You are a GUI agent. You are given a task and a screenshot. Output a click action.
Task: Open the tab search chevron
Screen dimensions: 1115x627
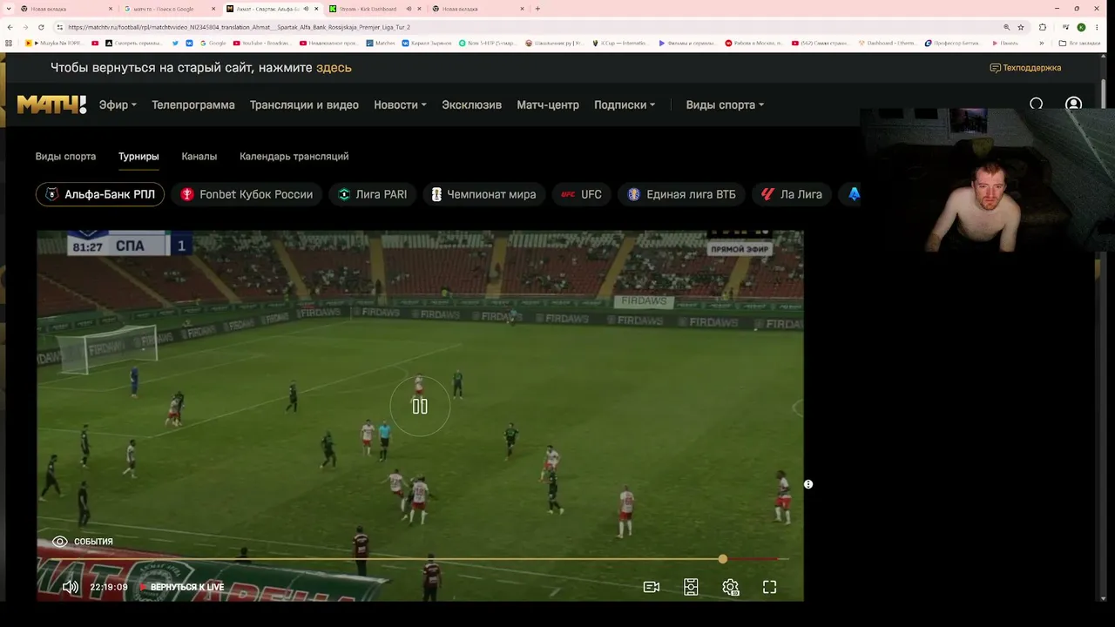pos(10,9)
